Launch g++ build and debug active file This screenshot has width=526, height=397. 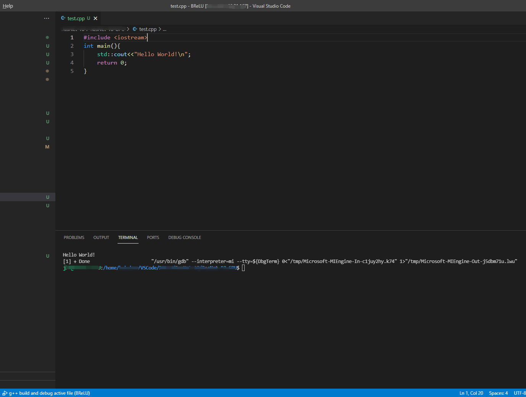[x=46, y=393]
